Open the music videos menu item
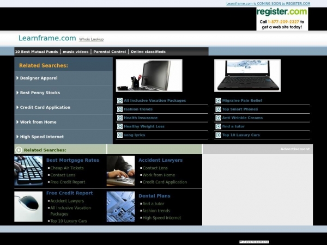This screenshot has width=327, height=245. coord(76,52)
